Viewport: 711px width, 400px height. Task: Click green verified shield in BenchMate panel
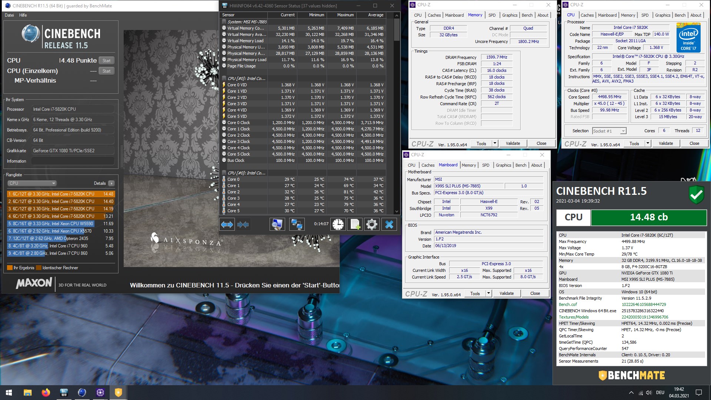point(696,195)
